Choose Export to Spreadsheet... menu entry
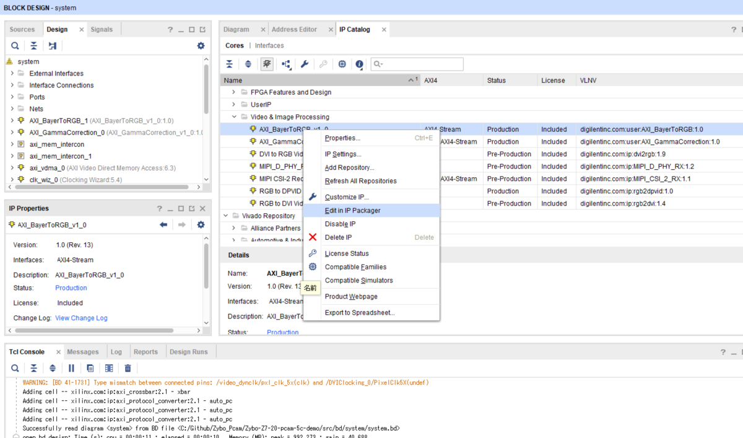This screenshot has width=743, height=438. coord(371,313)
